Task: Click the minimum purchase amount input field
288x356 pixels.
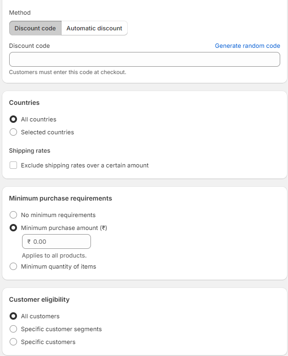Action: point(60,241)
